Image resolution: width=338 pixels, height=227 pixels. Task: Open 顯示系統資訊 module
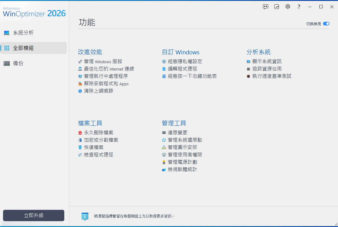click(x=267, y=62)
